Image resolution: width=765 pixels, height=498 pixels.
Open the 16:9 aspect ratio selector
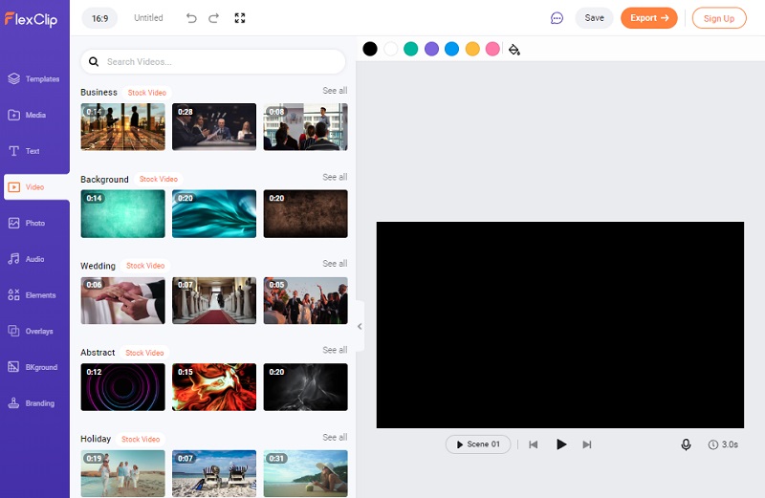click(100, 18)
